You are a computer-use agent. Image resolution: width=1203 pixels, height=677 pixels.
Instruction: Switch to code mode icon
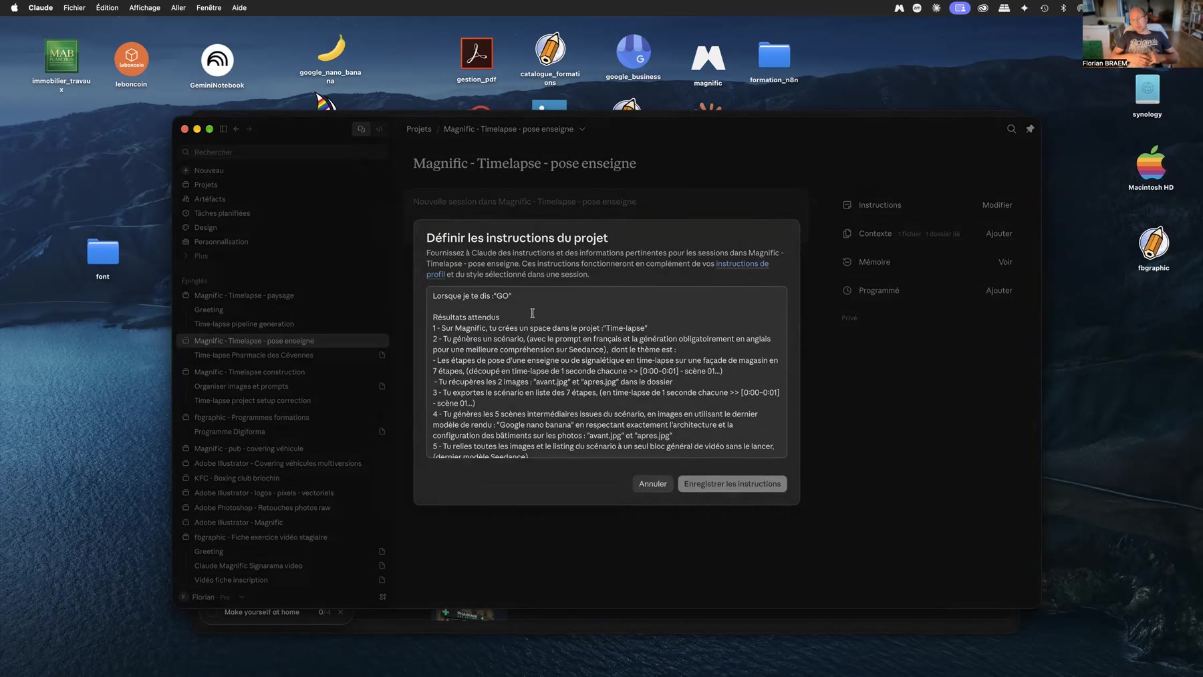(x=379, y=129)
